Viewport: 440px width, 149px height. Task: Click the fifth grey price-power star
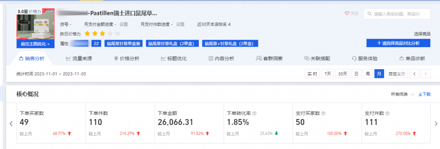pos(118,34)
